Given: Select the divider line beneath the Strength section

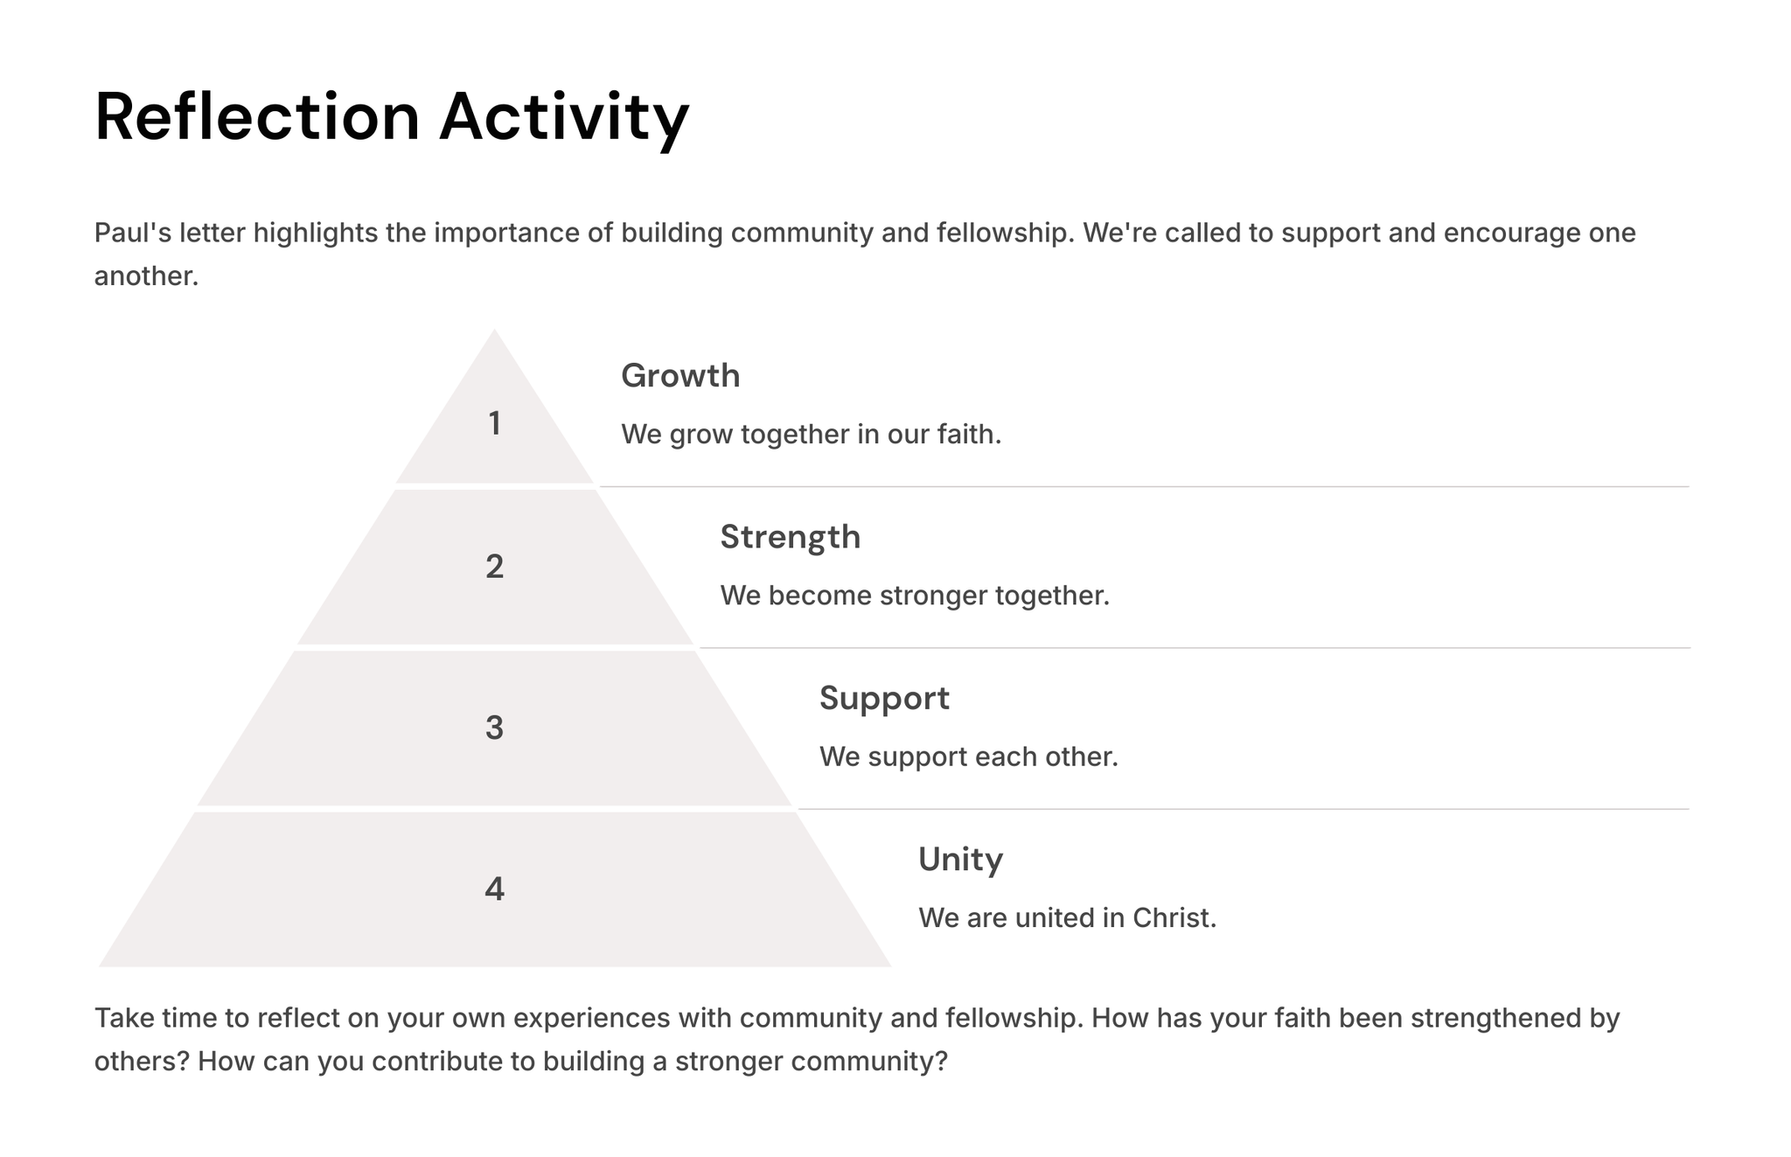Looking at the screenshot, I should coord(1194,648).
